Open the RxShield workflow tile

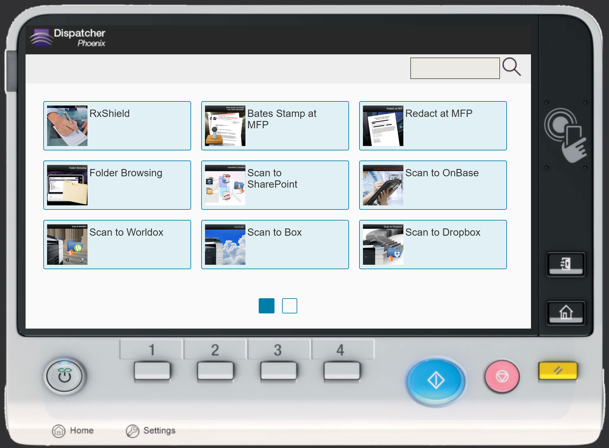click(117, 126)
